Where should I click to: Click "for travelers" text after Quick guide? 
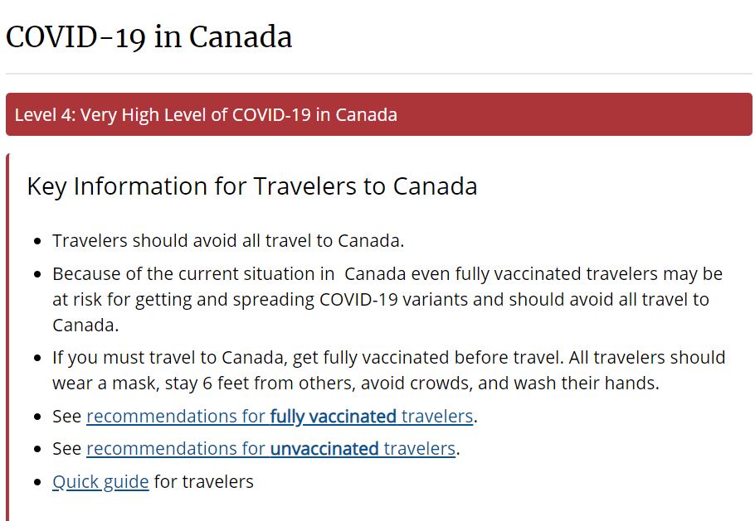click(x=204, y=481)
